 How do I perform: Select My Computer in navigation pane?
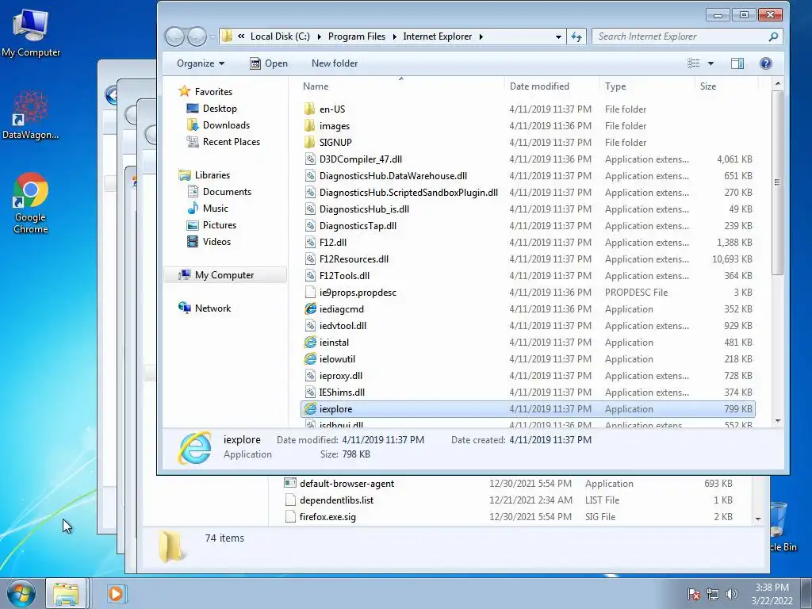tap(224, 275)
